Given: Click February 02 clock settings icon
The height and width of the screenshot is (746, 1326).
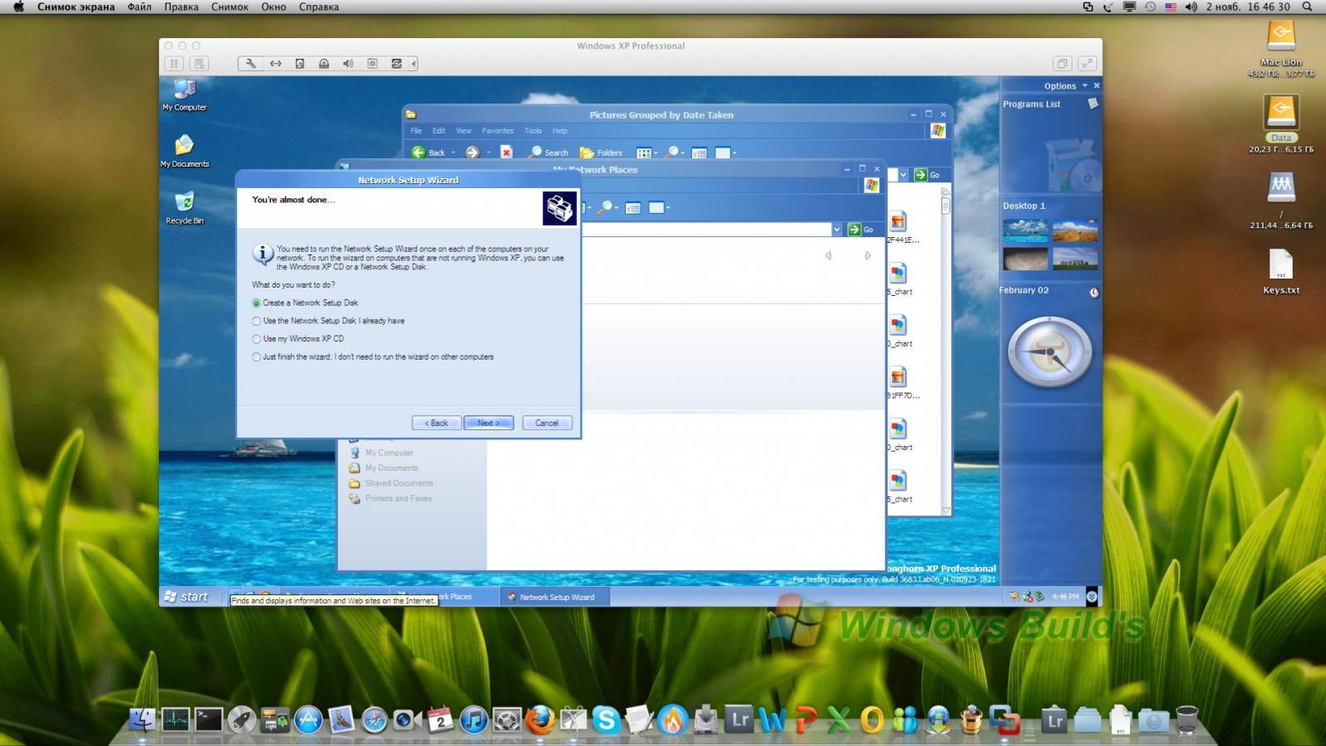Looking at the screenshot, I should point(1094,293).
